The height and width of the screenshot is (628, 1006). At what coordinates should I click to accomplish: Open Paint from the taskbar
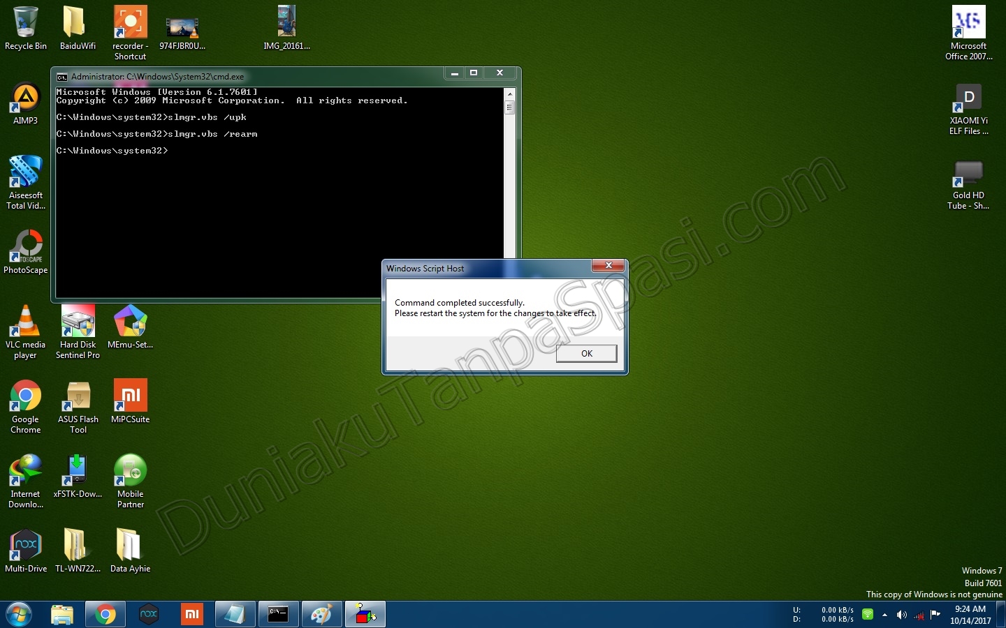(x=321, y=615)
